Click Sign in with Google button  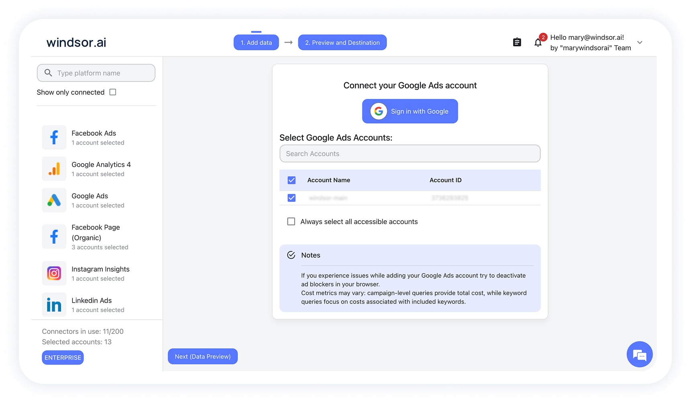click(x=410, y=111)
